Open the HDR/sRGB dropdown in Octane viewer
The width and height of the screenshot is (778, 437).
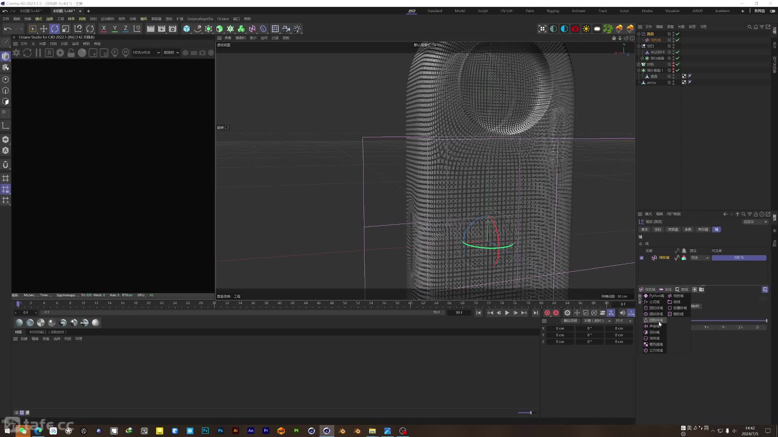point(146,53)
